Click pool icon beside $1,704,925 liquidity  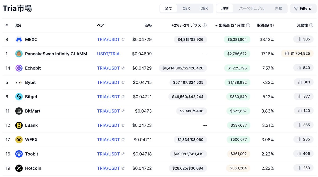click(x=286, y=54)
